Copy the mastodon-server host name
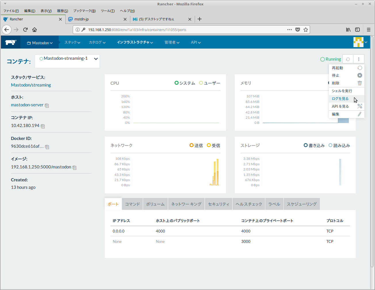This screenshot has width=375, height=290. (x=47, y=105)
